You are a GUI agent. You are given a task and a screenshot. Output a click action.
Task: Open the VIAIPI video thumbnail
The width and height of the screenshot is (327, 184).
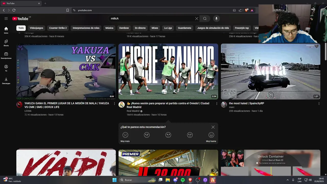click(66, 163)
